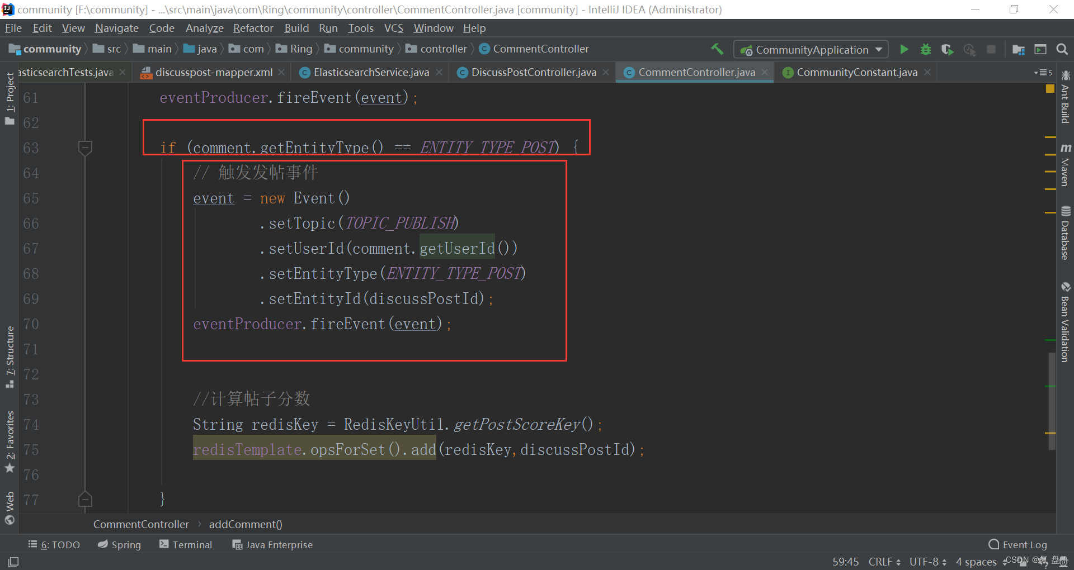The height and width of the screenshot is (570, 1074).
Task: Build project with the hammer icon
Action: [717, 49]
